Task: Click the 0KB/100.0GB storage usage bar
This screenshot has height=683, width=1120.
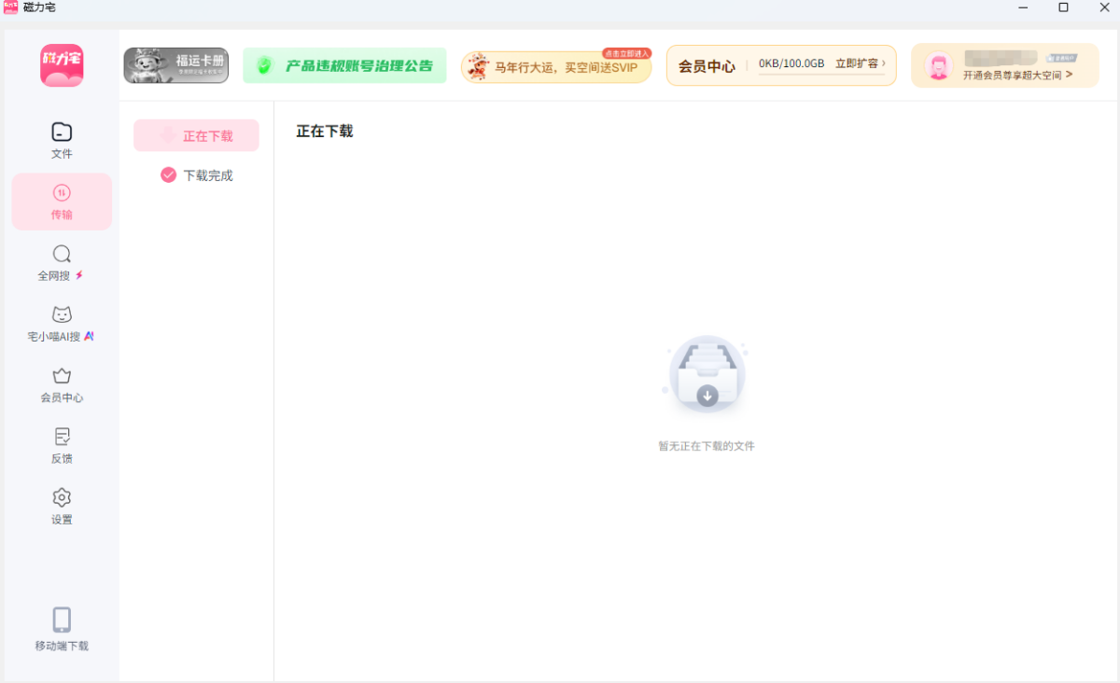Action: click(x=791, y=64)
